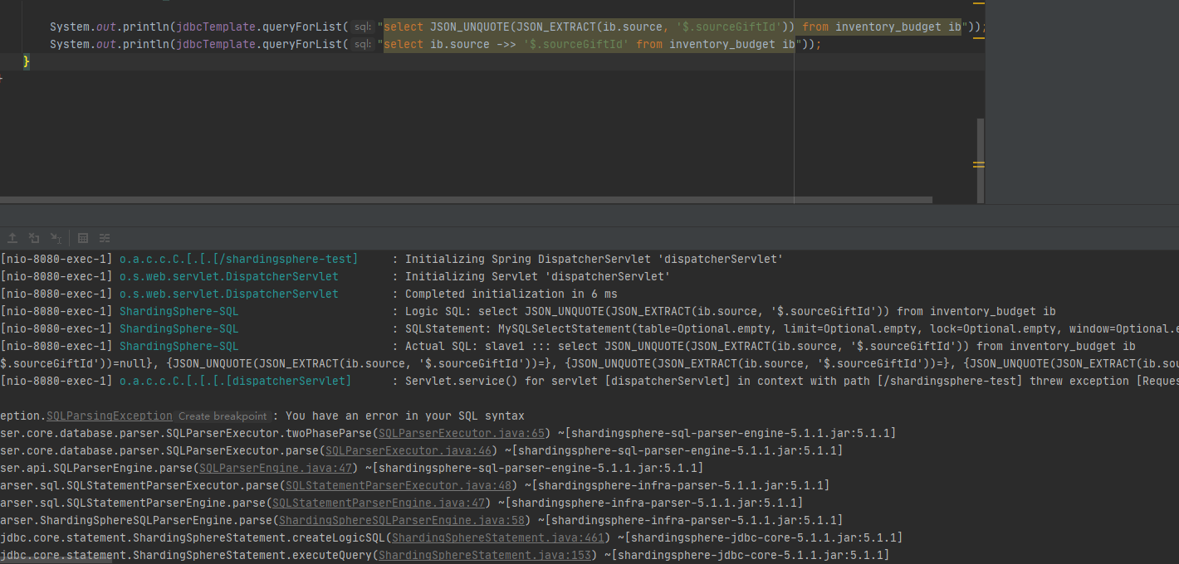Image resolution: width=1179 pixels, height=564 pixels.
Task: Click the clear-output icon in the console toolbar
Action: click(x=34, y=238)
